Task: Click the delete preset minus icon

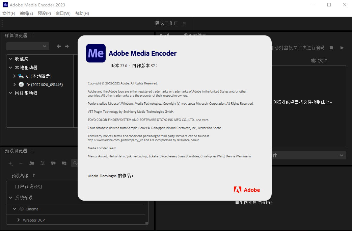Action: [21, 163]
